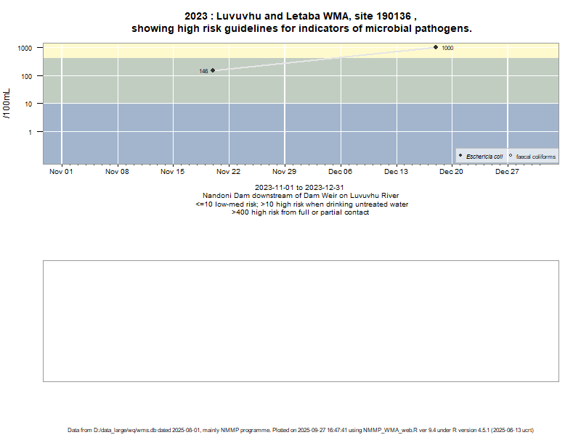Click the 'Nov 01' x-axis label
Viewport: 581px width, 435px height.
tap(61, 172)
